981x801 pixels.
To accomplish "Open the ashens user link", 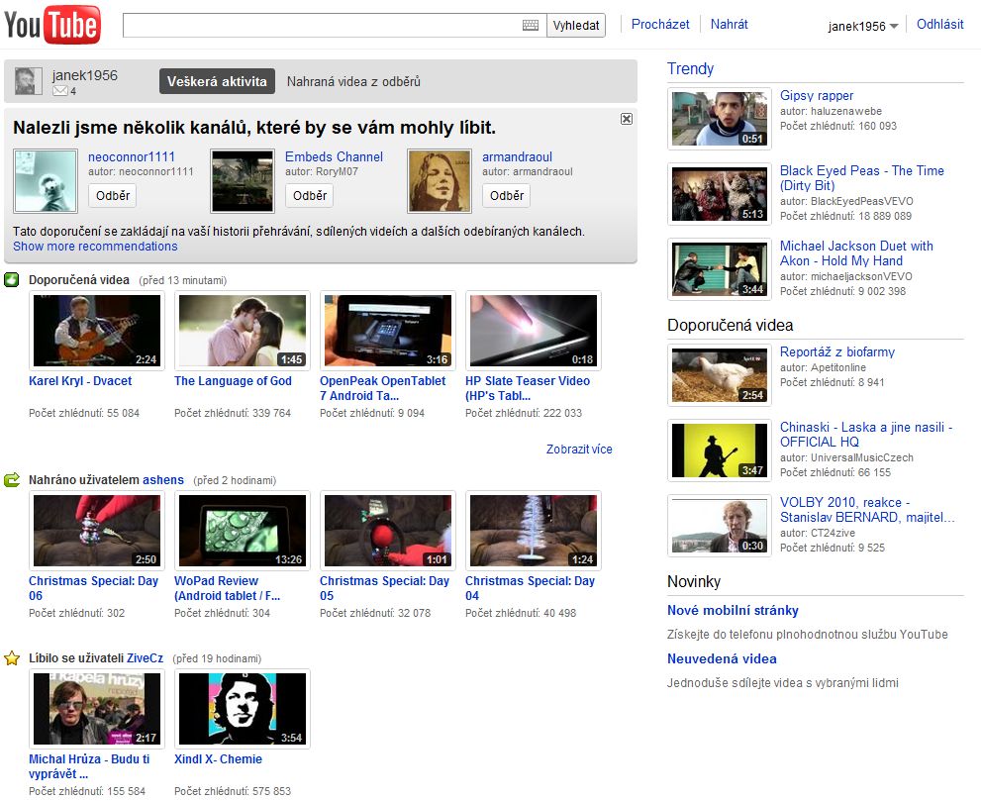I will [x=163, y=480].
